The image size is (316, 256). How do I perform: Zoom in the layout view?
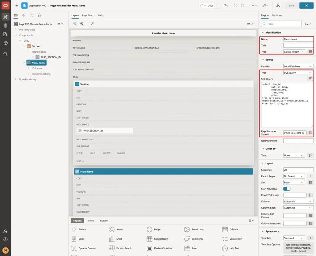click(82, 24)
